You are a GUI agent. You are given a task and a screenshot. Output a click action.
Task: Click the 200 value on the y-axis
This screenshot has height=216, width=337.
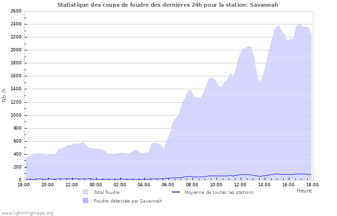[x=17, y=167]
